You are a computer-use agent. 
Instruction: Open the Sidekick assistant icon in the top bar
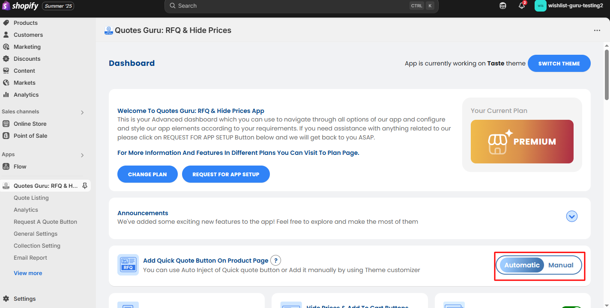click(x=503, y=6)
